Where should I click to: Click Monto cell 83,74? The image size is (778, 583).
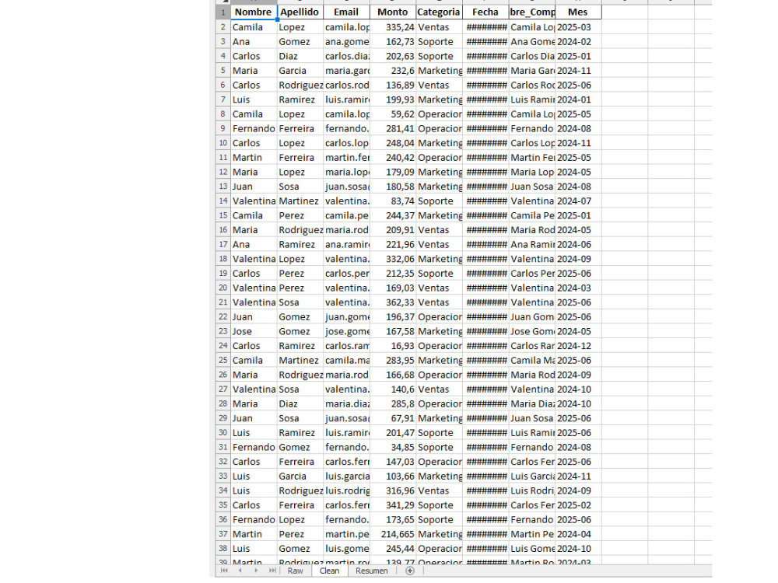coord(392,201)
